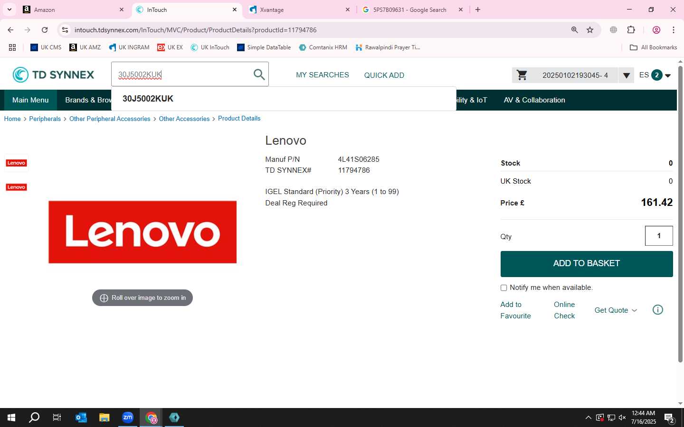
Task: Switch to the Xvantage browser tab
Action: (300, 9)
